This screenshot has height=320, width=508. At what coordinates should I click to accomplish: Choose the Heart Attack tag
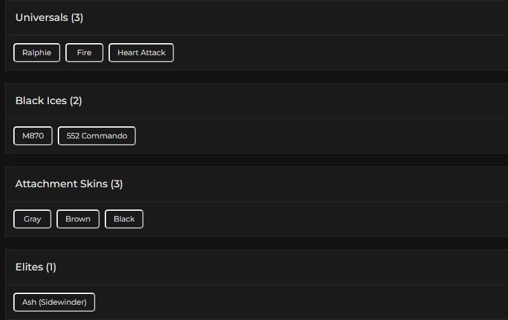[141, 53]
